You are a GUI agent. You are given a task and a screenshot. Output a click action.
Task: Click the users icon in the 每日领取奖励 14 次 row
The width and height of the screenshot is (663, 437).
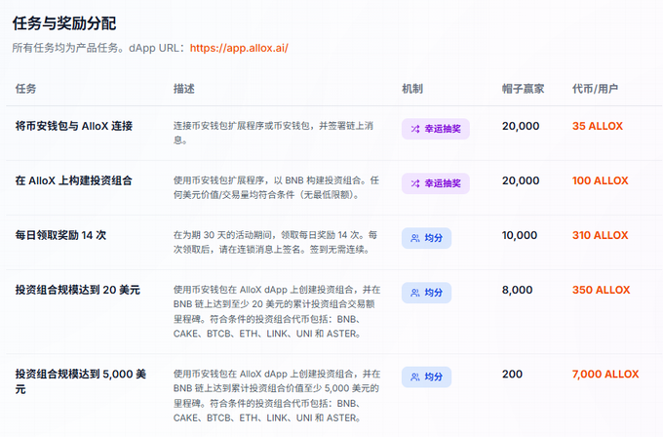point(415,238)
